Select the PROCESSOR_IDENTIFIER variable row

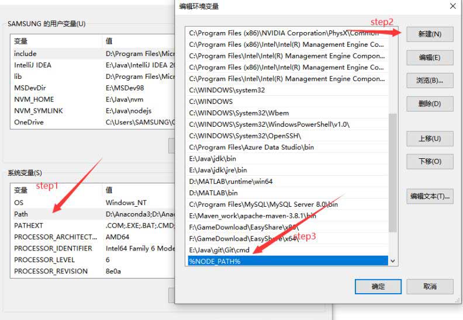(x=93, y=249)
